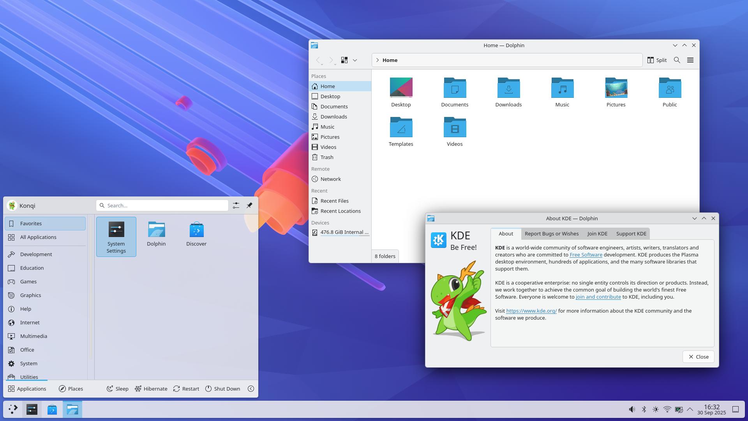Click the Bluetooth tray icon

coord(644,409)
